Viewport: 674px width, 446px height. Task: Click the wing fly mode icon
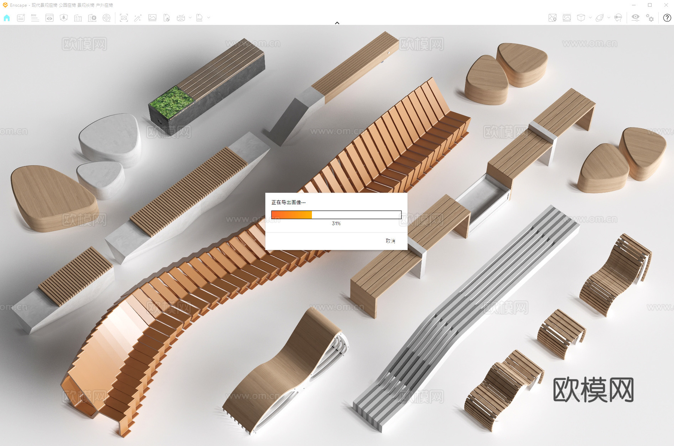tap(599, 18)
